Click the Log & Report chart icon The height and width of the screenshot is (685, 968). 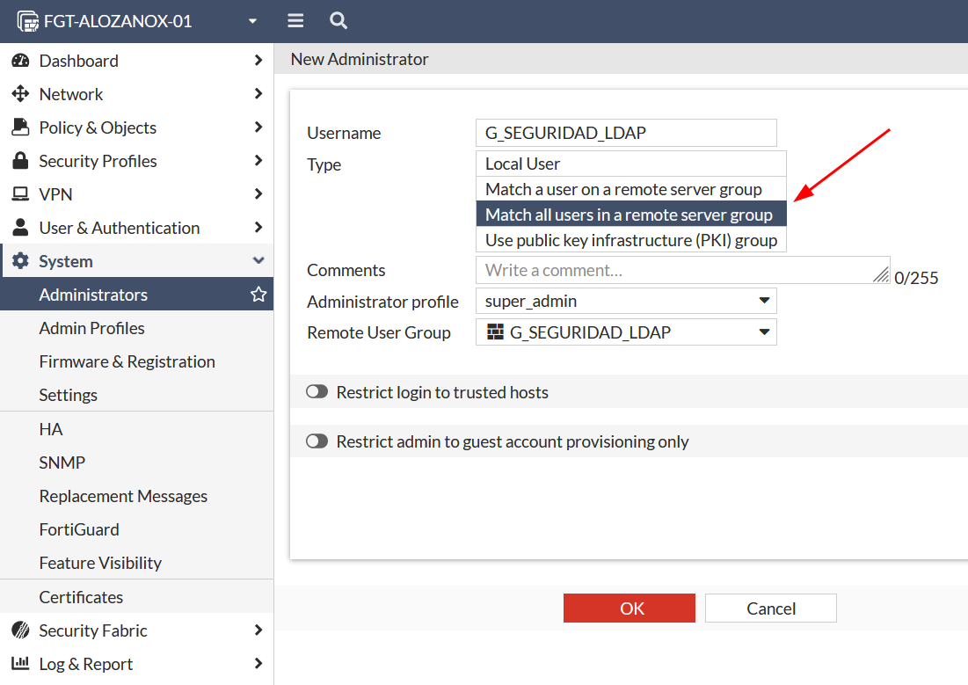tap(20, 664)
